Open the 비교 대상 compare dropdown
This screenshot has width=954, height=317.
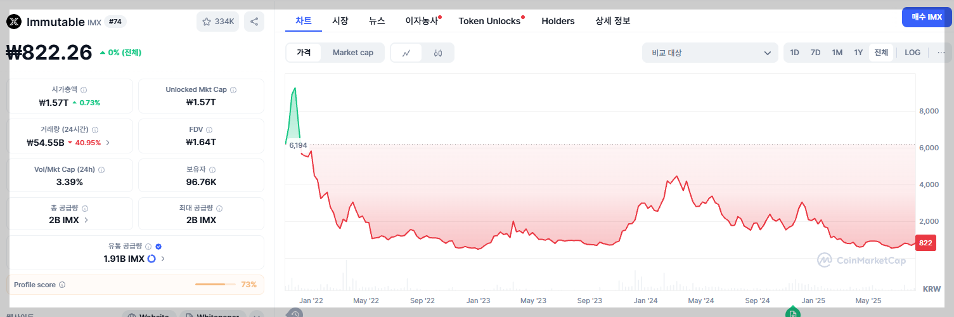pyautogui.click(x=710, y=53)
